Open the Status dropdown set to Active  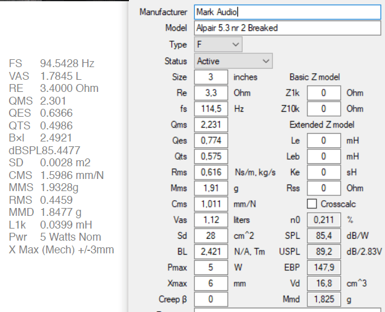click(x=233, y=61)
